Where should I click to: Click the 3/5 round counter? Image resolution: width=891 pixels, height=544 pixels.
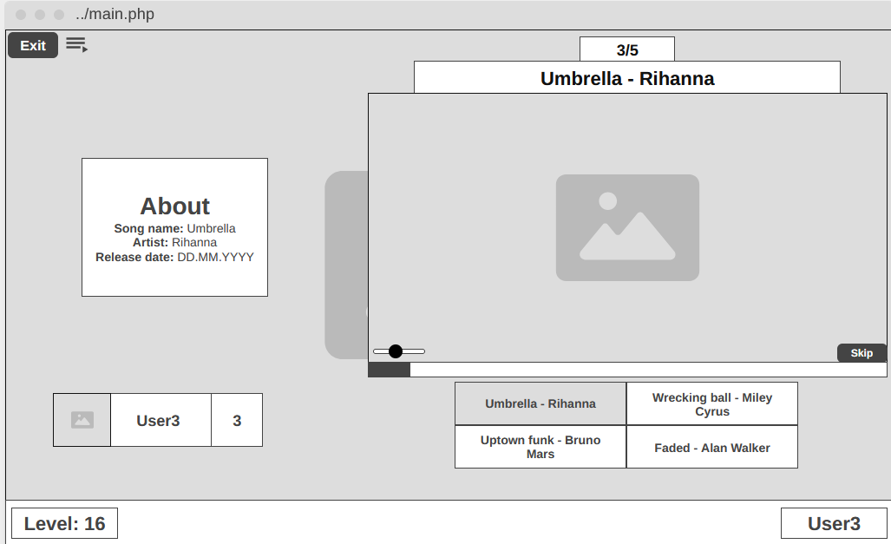click(x=626, y=49)
